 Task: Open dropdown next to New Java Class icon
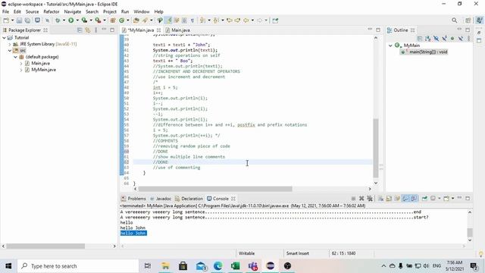coord(128,20)
